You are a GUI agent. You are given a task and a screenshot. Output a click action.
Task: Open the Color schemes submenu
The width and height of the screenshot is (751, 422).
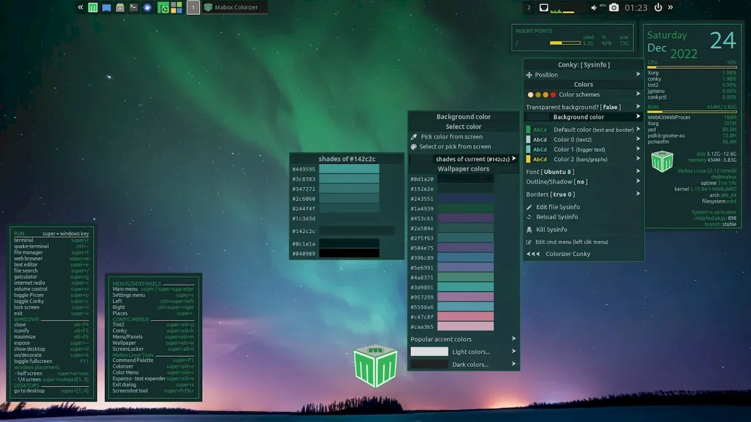click(x=583, y=95)
